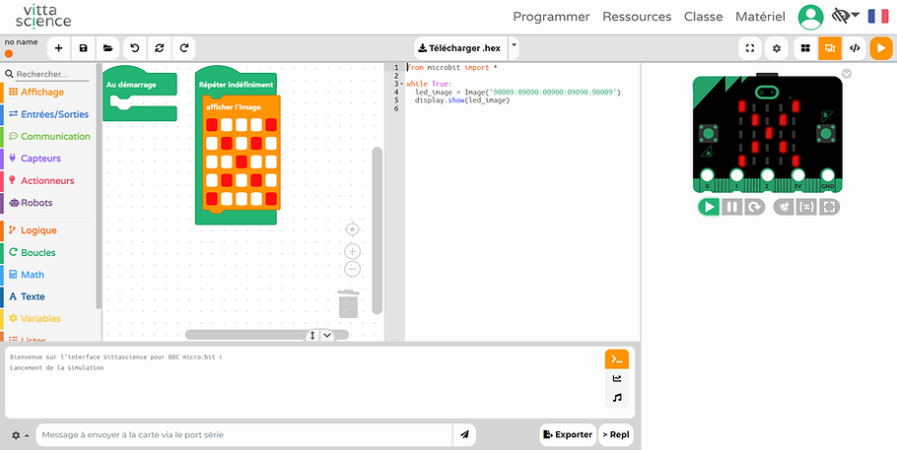The height and width of the screenshot is (450, 897).
Task: Open the Matériel menu
Action: pos(760,17)
